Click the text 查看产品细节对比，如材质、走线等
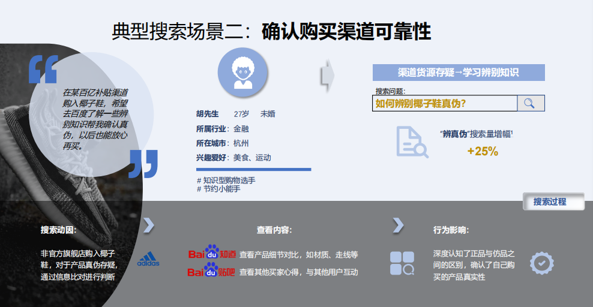The image size is (593, 307). pos(299,255)
